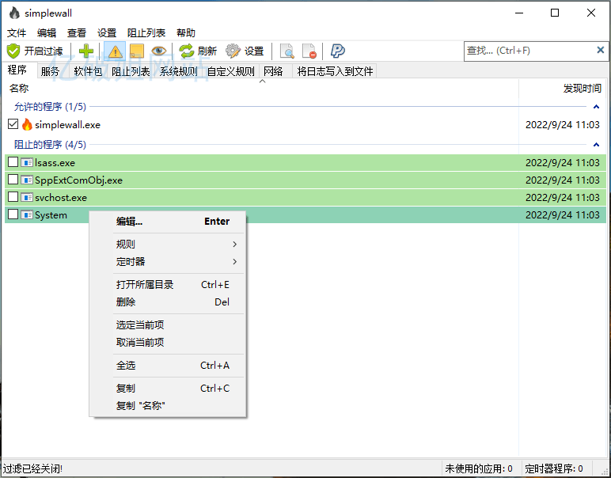Choose 删除 in context menu

pos(168,302)
